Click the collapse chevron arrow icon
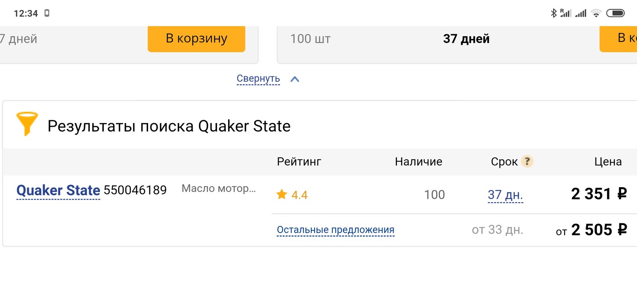637x294 pixels. click(x=295, y=79)
